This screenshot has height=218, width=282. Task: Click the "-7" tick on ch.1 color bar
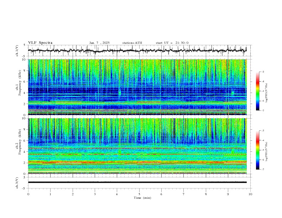coord(263,110)
